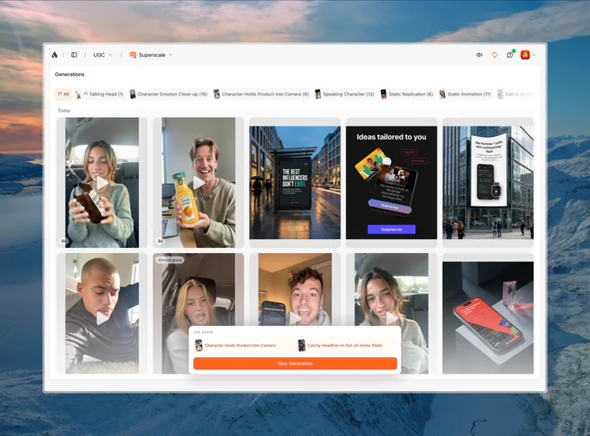Select the Speaking Character (12) tab
590x436 pixels.
(344, 94)
